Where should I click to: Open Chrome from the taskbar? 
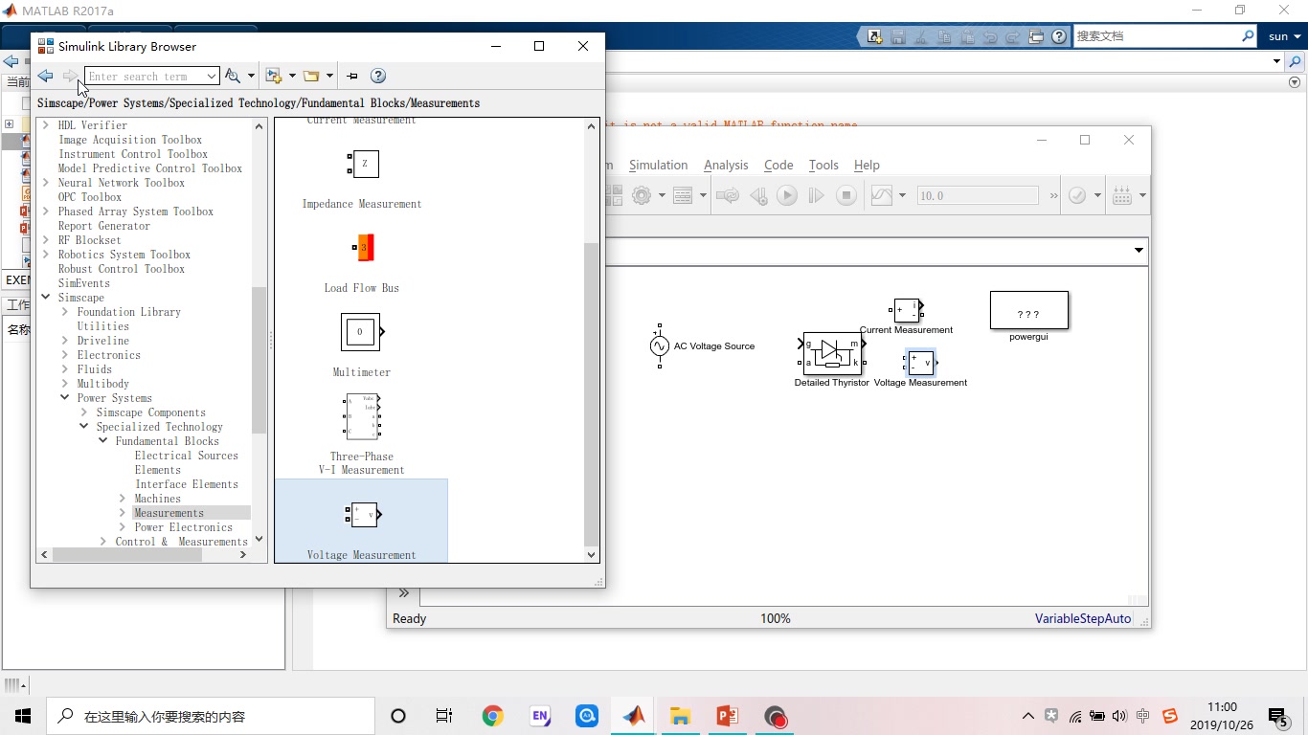(492, 716)
